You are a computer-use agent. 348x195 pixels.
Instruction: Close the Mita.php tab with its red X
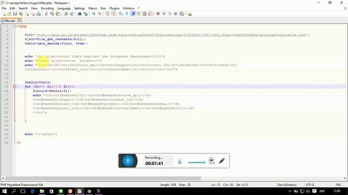coord(19,21)
